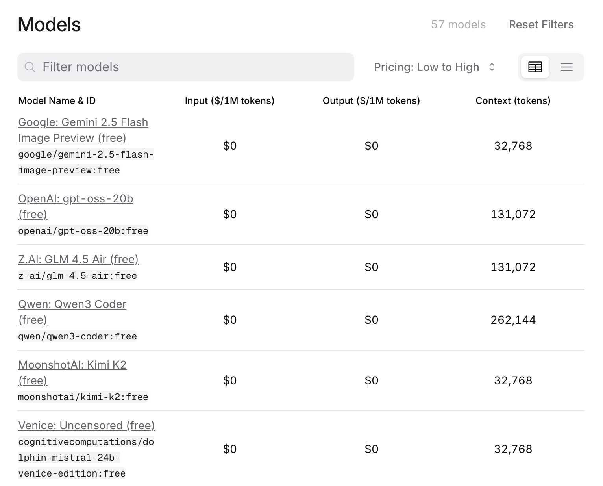Click the up-down chevron beside the pricing sort
This screenshot has width=603, height=486.
click(x=492, y=67)
